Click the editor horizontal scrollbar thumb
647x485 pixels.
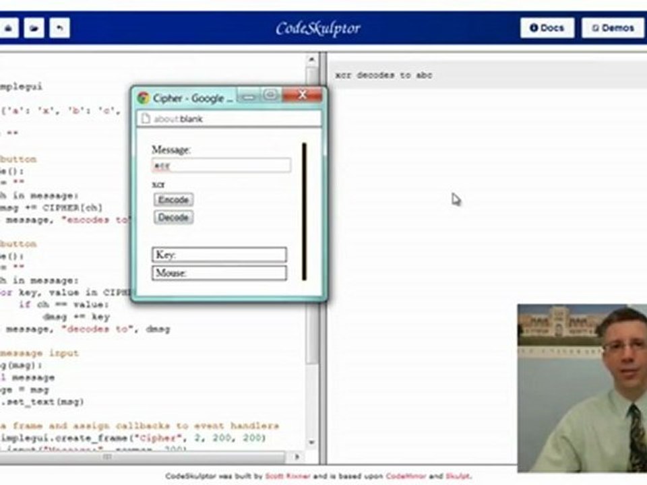142,457
